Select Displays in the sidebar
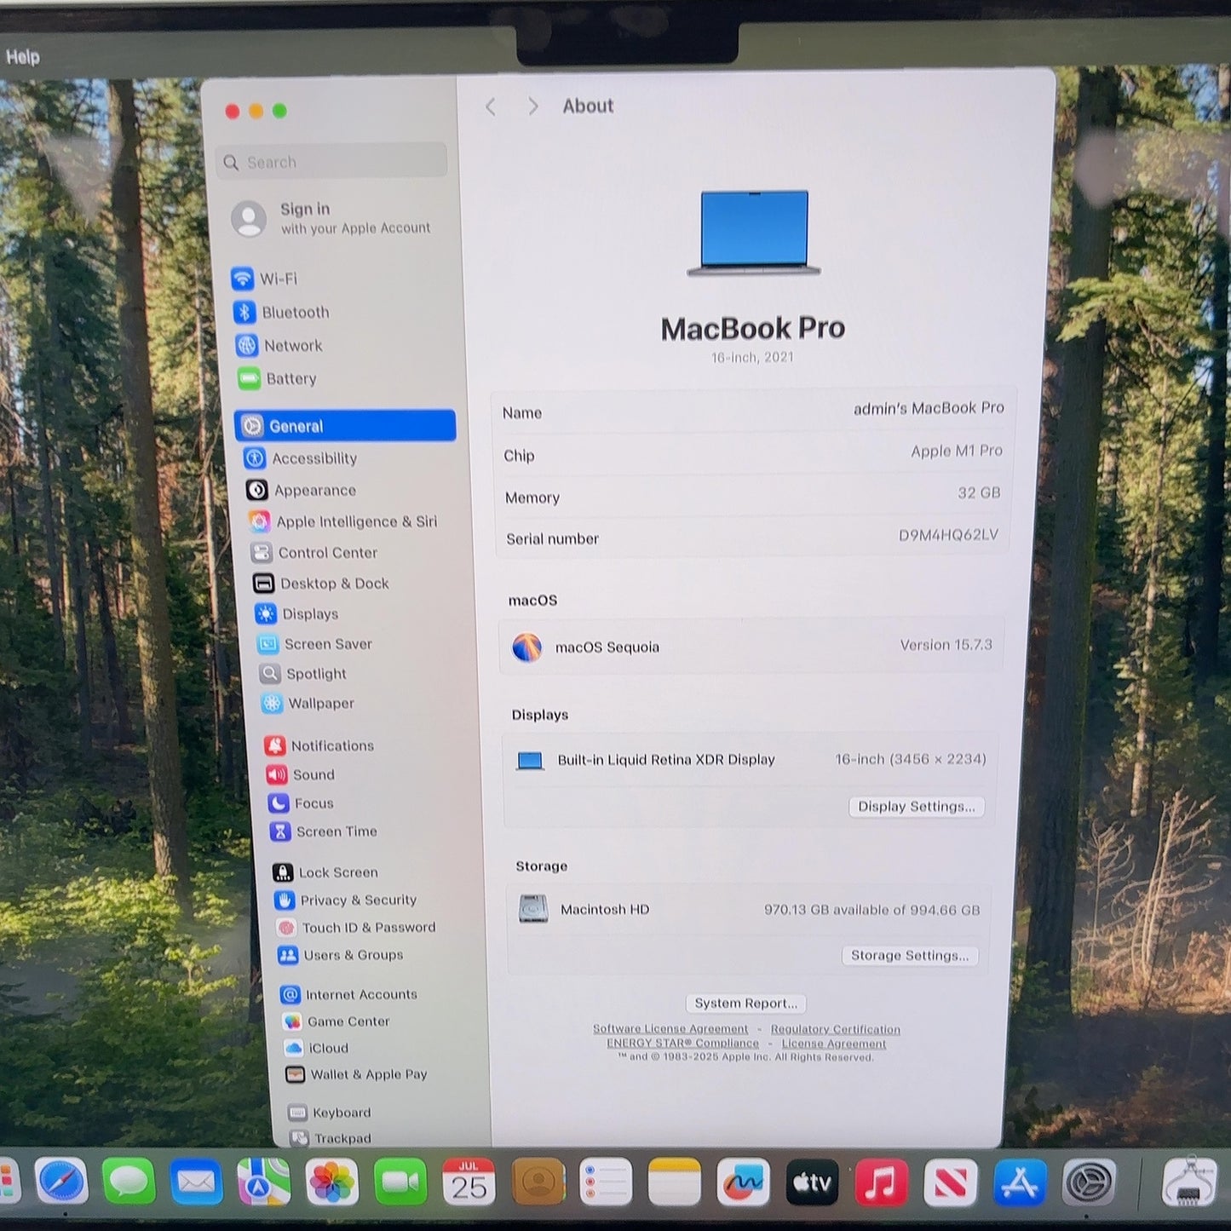The image size is (1231, 1231). click(x=296, y=613)
